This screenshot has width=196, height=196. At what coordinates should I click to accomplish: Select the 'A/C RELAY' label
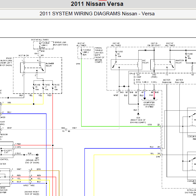click(x=145, y=62)
